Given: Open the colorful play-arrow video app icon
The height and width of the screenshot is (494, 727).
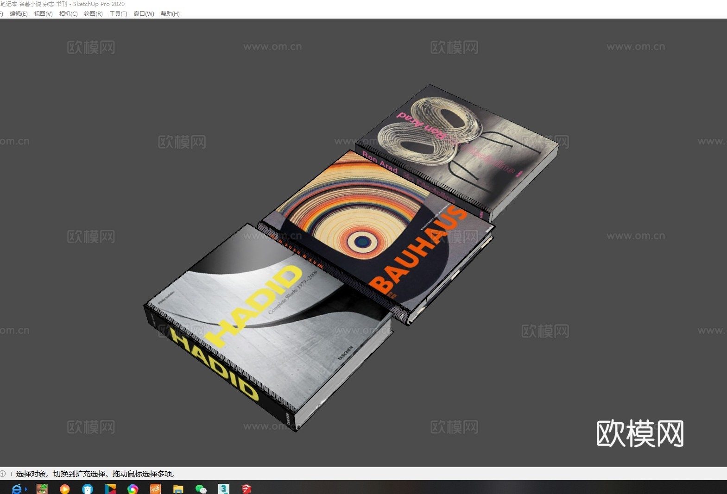Looking at the screenshot, I should pos(110,489).
